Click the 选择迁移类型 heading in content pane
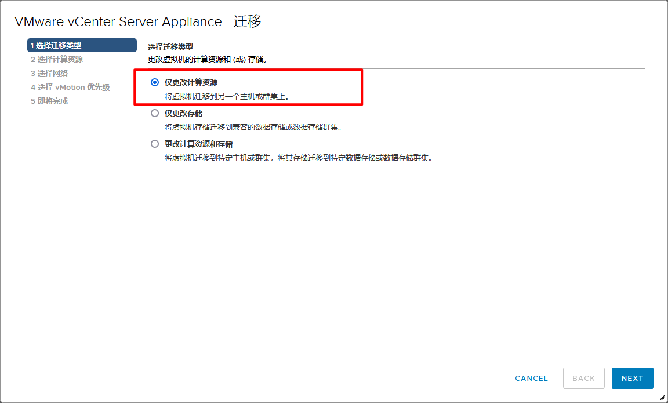The image size is (668, 403). (x=170, y=47)
